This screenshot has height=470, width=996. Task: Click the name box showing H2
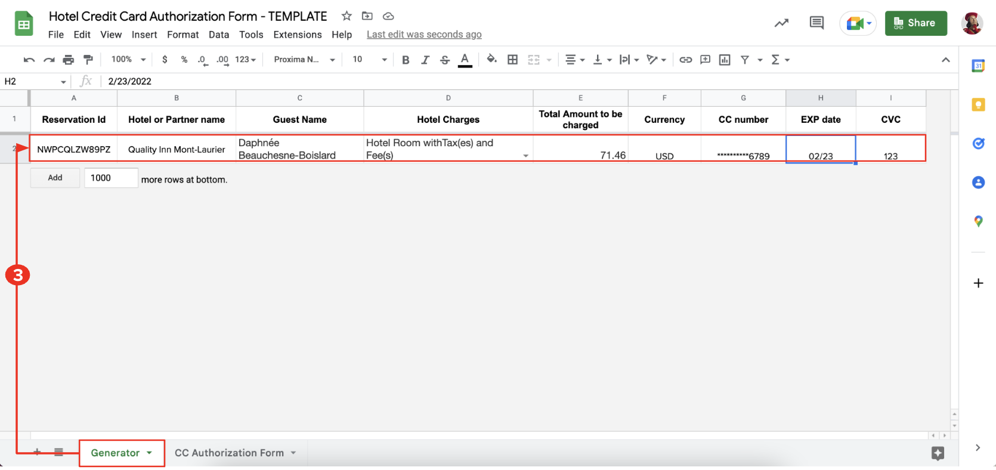coord(35,82)
